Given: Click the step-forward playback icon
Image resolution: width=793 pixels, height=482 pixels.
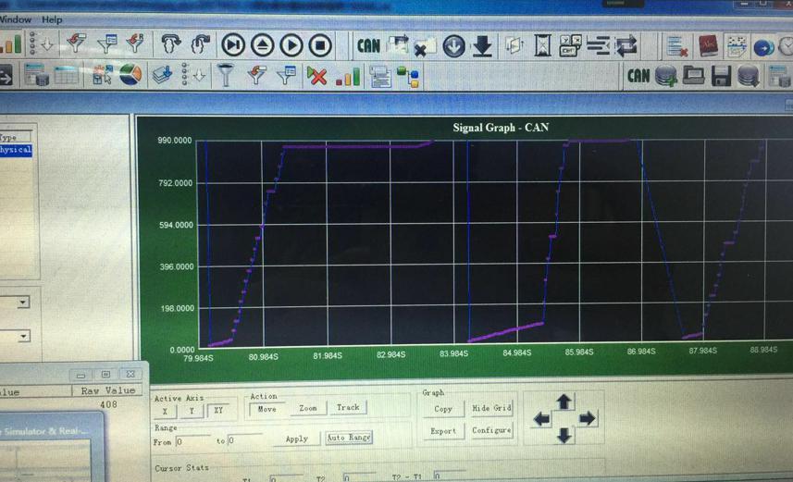Looking at the screenshot, I should [232, 45].
